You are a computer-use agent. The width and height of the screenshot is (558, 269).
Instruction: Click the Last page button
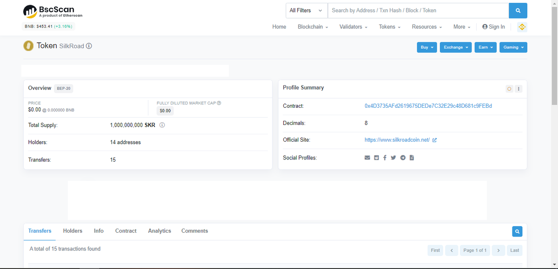click(514, 250)
